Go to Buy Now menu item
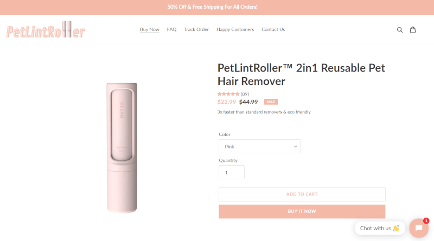Screen dimensions: 434x241 point(150,29)
